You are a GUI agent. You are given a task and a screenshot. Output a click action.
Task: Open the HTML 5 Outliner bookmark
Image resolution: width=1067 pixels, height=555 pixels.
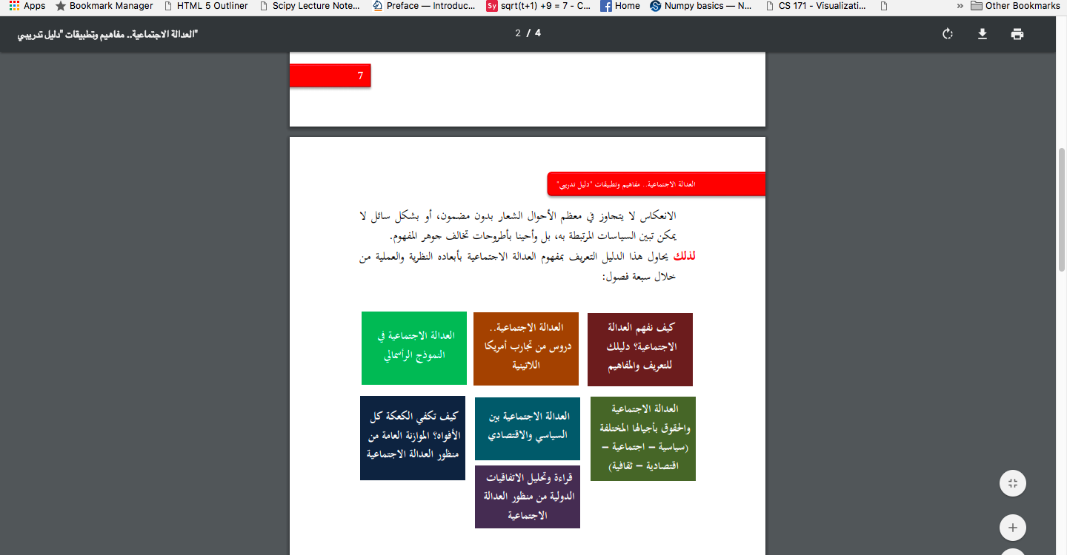point(205,6)
